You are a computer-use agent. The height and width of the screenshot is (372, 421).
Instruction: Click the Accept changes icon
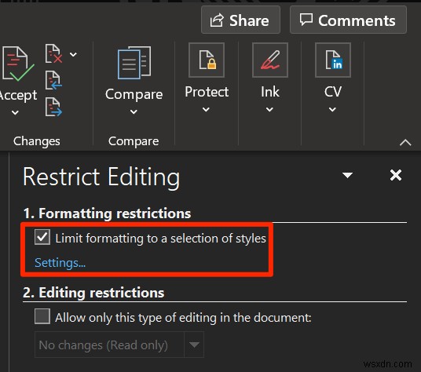(18, 64)
